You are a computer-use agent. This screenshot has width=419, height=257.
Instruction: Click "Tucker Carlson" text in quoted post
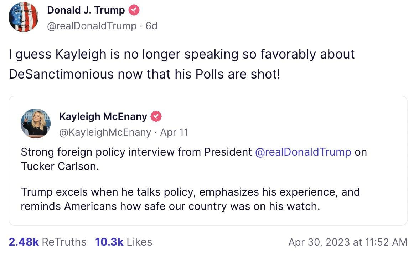(60, 166)
